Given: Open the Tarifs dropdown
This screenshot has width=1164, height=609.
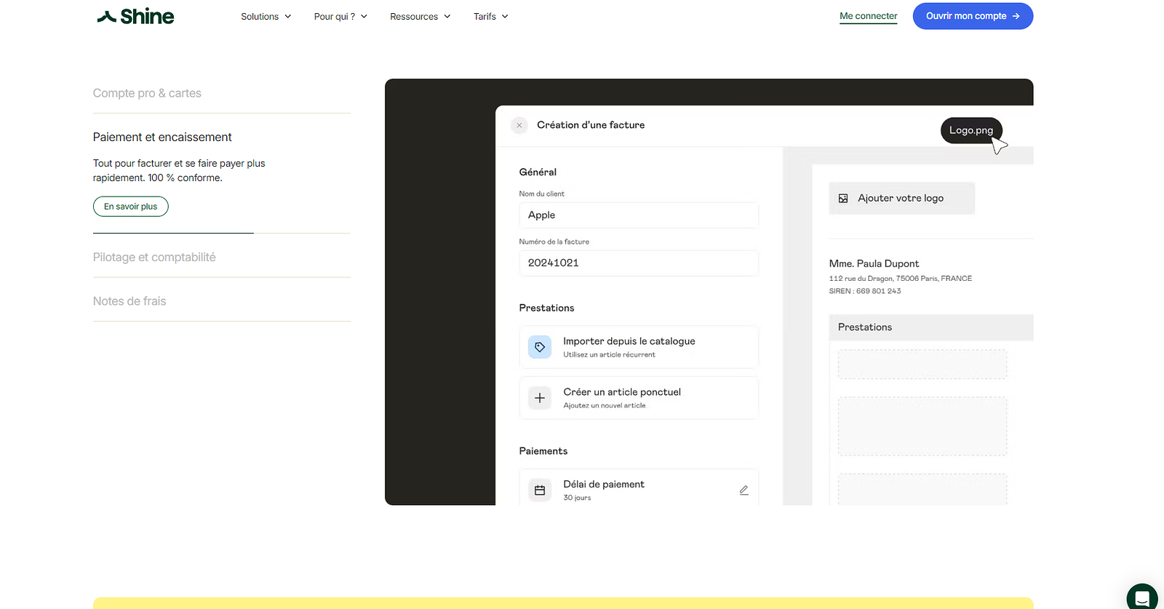Looking at the screenshot, I should coord(491,16).
